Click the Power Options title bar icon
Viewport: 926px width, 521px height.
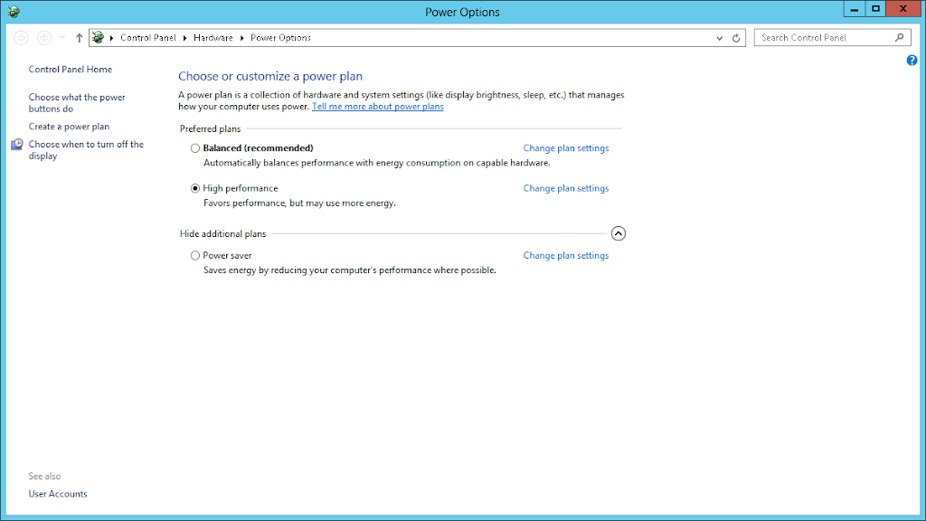(x=13, y=11)
